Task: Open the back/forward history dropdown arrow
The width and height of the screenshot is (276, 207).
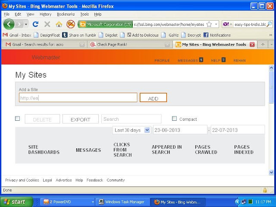Action: point(26,24)
